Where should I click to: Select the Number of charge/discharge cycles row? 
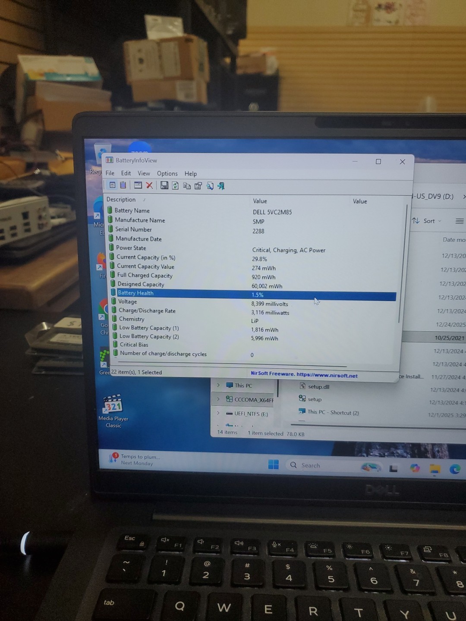click(255, 354)
